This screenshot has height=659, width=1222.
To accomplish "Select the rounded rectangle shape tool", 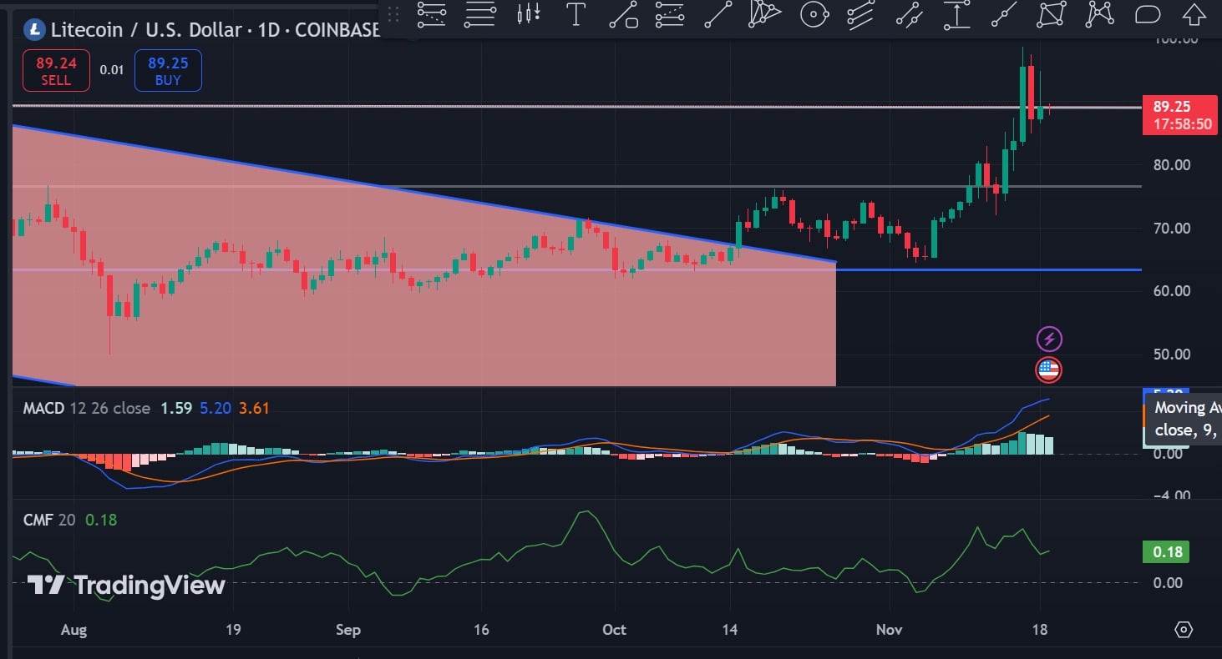I will (1148, 14).
